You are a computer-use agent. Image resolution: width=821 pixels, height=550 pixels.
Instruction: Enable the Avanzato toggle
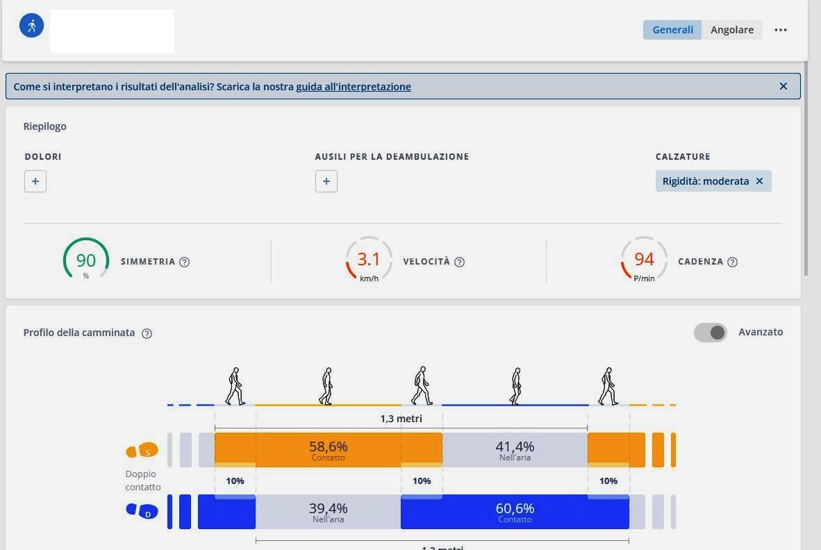pyautogui.click(x=710, y=333)
